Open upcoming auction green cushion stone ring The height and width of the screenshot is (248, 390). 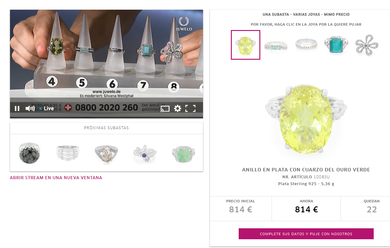184,153
